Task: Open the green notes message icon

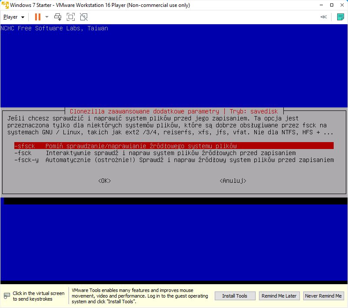Action: (x=341, y=17)
